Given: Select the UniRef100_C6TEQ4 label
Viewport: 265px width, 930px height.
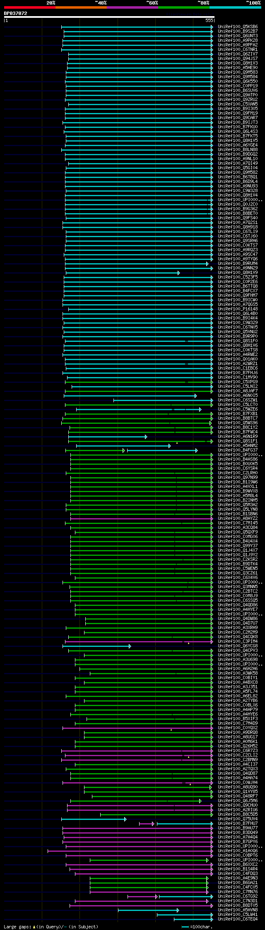Looking at the screenshot, I should point(238,919).
